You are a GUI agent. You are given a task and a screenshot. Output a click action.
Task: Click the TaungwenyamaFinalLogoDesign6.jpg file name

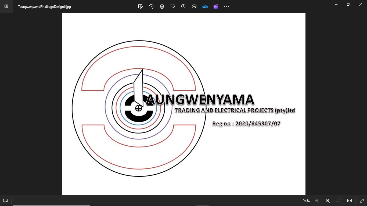click(45, 7)
